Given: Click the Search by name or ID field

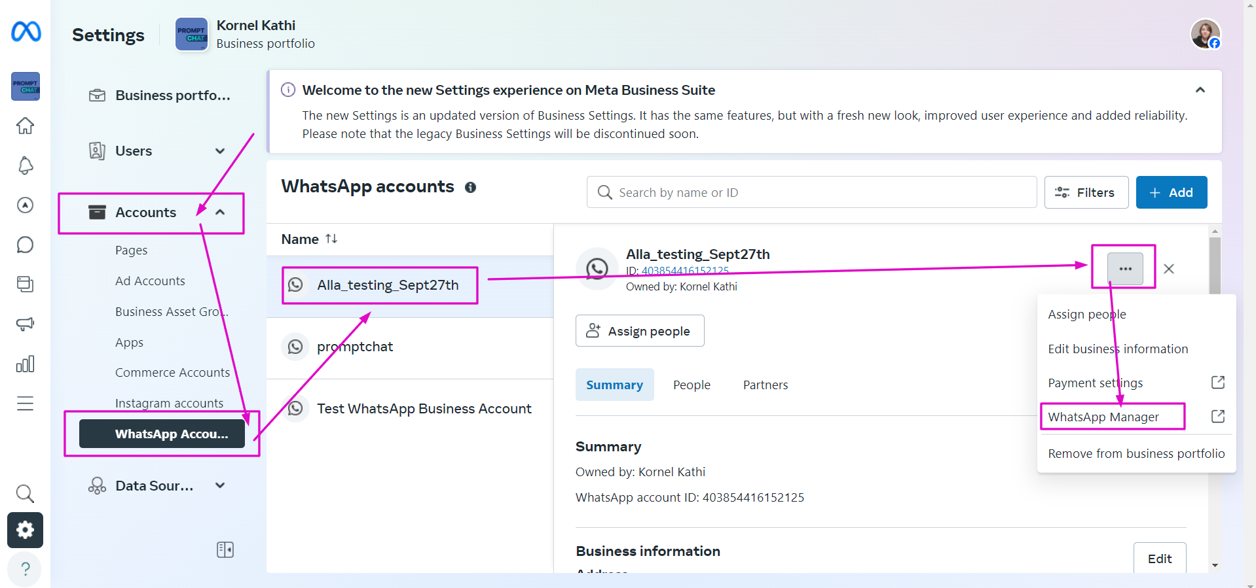Looking at the screenshot, I should (812, 192).
